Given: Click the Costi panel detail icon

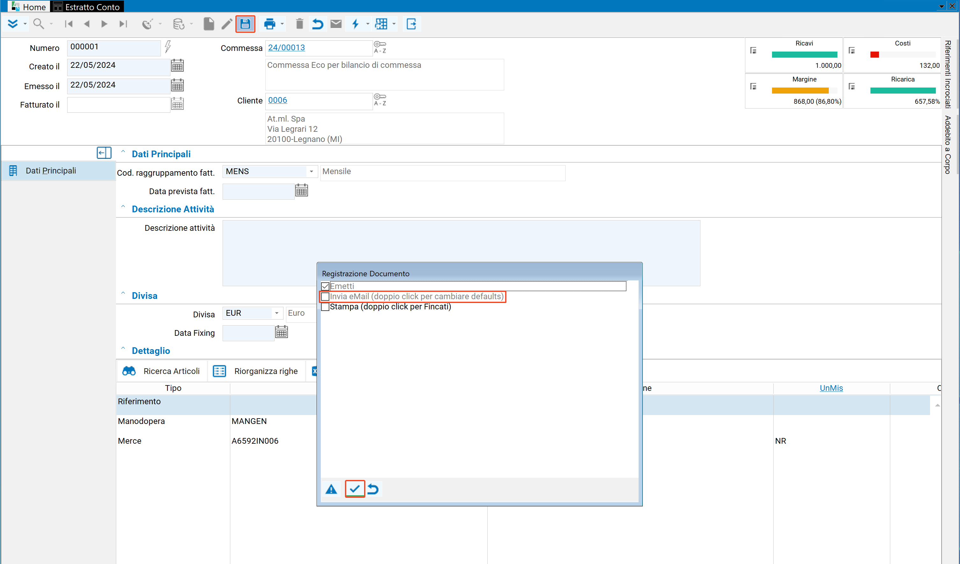Looking at the screenshot, I should 852,51.
